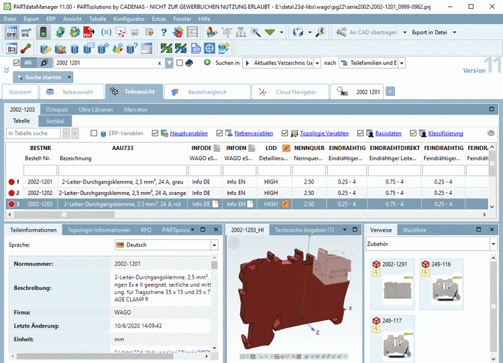Image resolution: width=503 pixels, height=363 pixels.
Task: Select accessory thumbnail 249-116
Action: point(442,284)
